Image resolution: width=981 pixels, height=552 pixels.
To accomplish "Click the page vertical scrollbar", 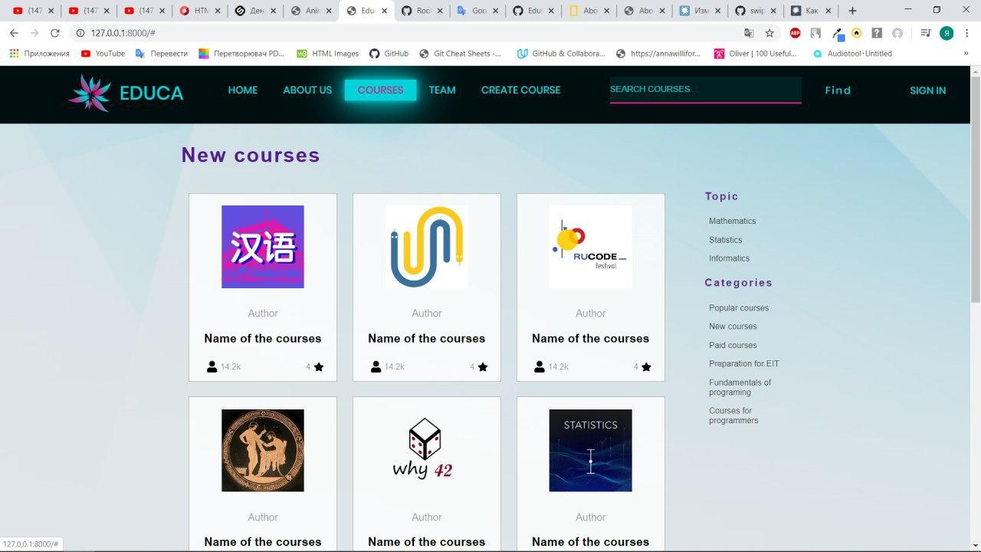I will tap(975, 189).
